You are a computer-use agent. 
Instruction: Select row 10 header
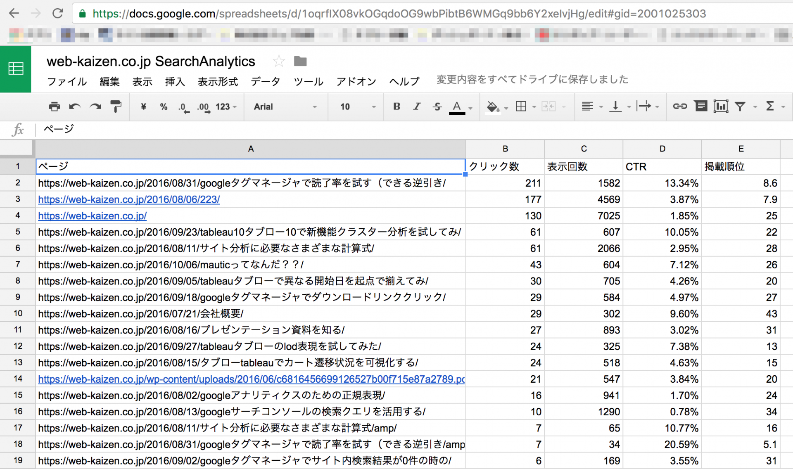pyautogui.click(x=18, y=313)
